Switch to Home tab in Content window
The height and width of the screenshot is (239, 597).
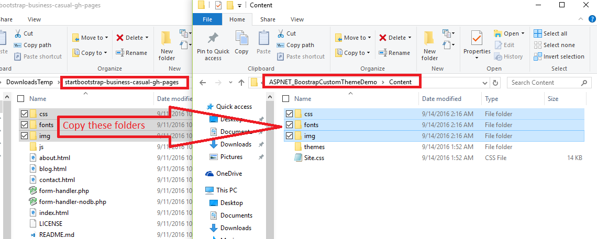pos(238,19)
